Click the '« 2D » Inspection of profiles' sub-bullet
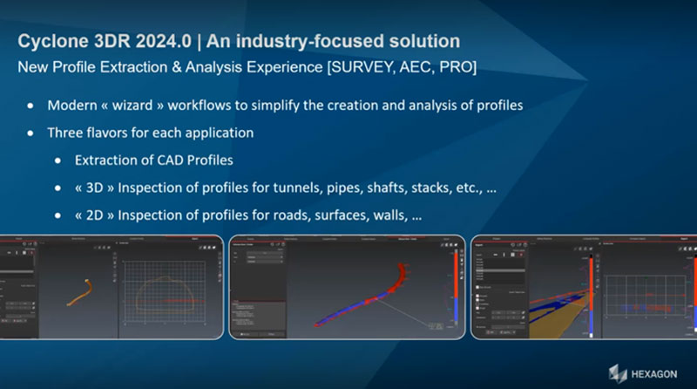 248,215
